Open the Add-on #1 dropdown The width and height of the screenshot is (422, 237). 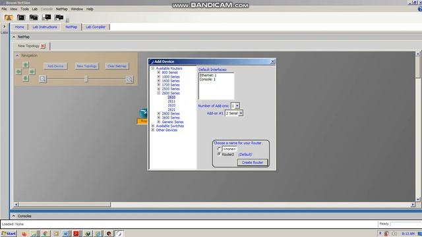coord(241,113)
